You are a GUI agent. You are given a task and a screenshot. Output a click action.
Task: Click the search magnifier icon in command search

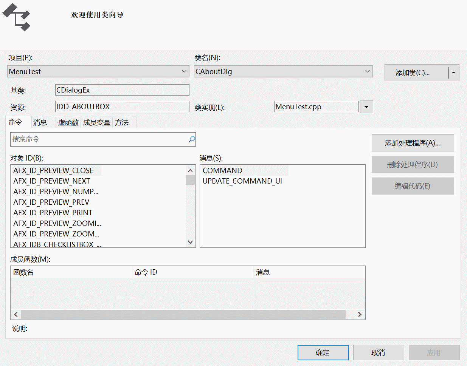pos(192,139)
